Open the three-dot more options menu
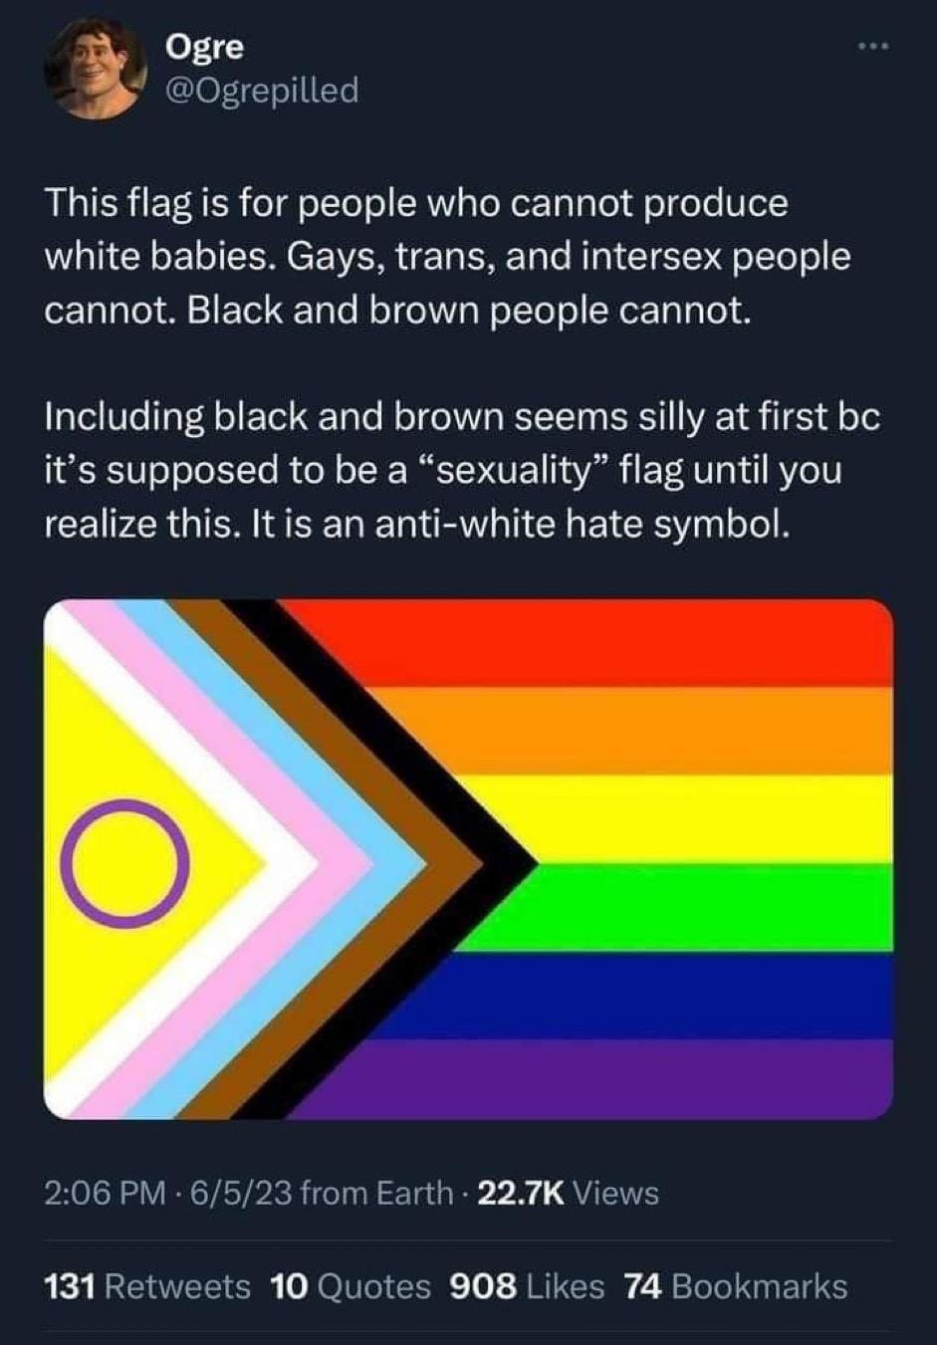This screenshot has height=1345, width=937. (x=870, y=47)
